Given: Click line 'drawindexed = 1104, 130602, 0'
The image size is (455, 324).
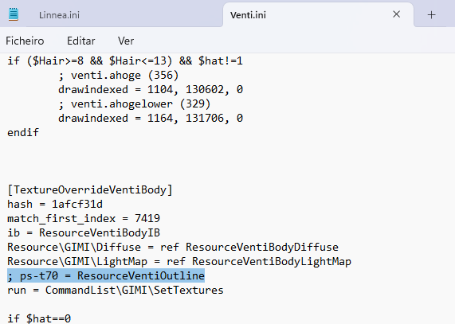Looking at the screenshot, I should click(x=151, y=89).
